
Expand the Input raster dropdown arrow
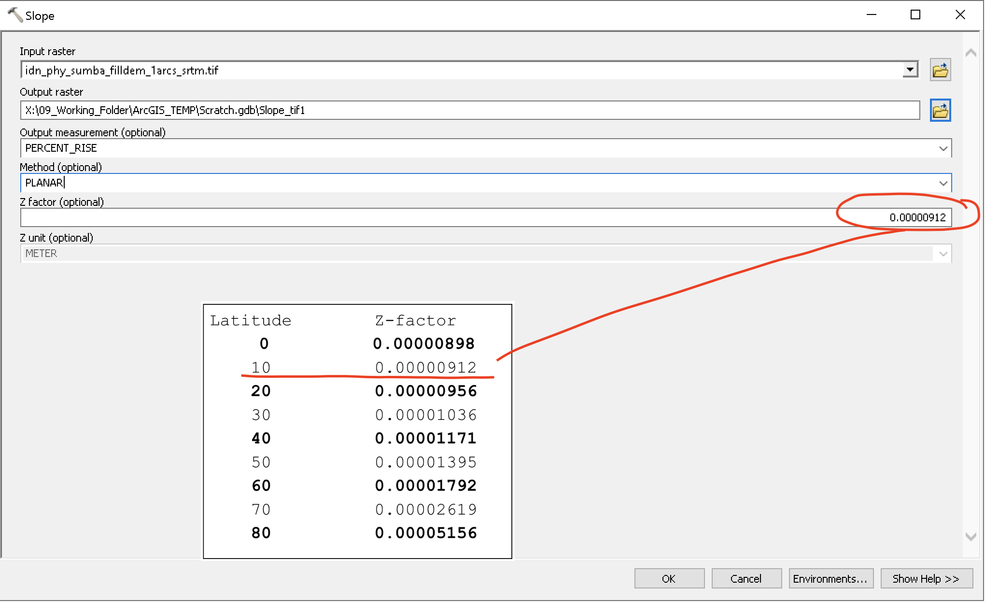910,70
